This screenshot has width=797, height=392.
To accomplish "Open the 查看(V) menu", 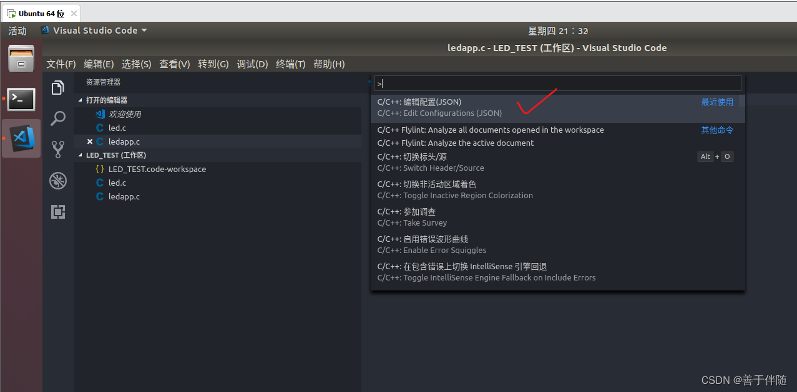I will click(175, 64).
